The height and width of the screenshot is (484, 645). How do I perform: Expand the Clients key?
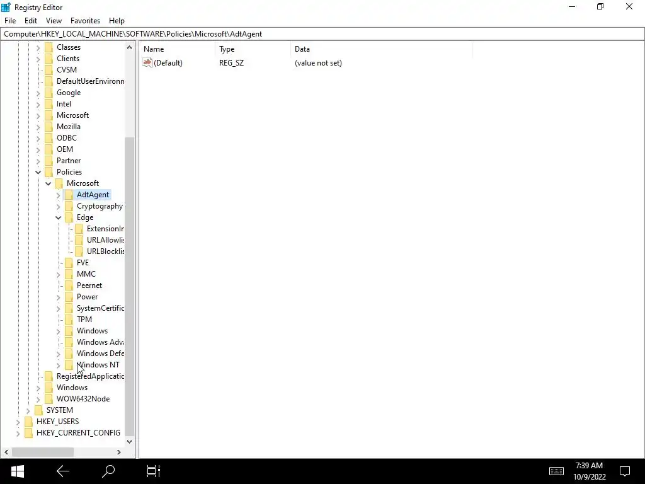(x=38, y=59)
